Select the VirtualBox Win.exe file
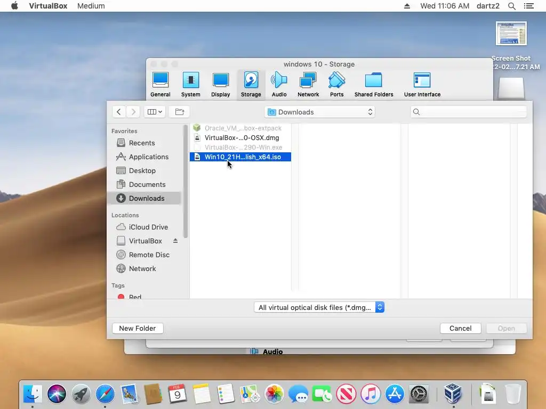The height and width of the screenshot is (409, 546). point(240,147)
